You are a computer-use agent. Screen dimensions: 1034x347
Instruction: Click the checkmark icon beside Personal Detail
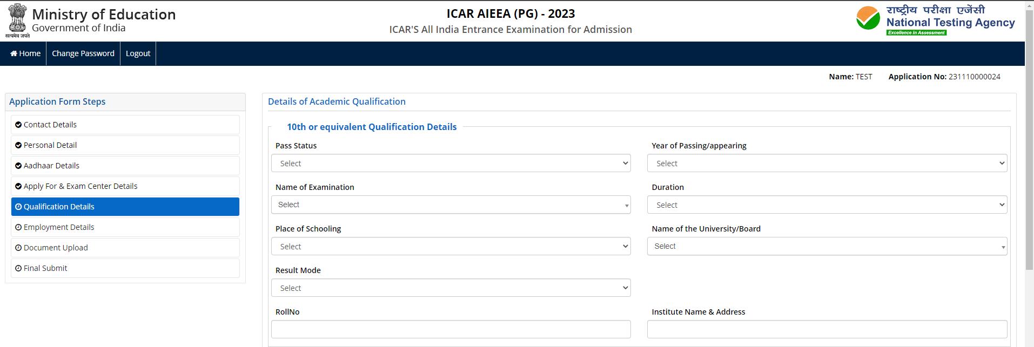pyautogui.click(x=18, y=145)
